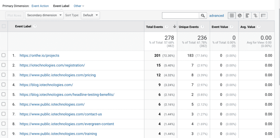The width and height of the screenshot is (280, 138).
Task: Click the Total Events sort arrow
Action: [x=175, y=27]
